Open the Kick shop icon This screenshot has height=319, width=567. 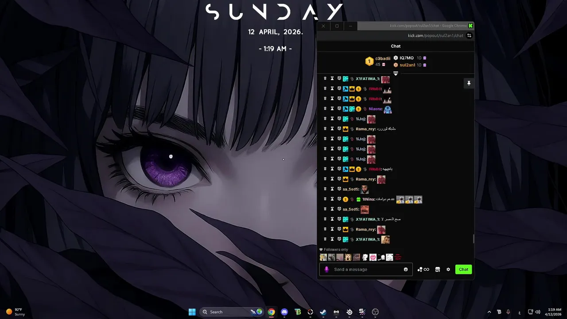point(438,269)
